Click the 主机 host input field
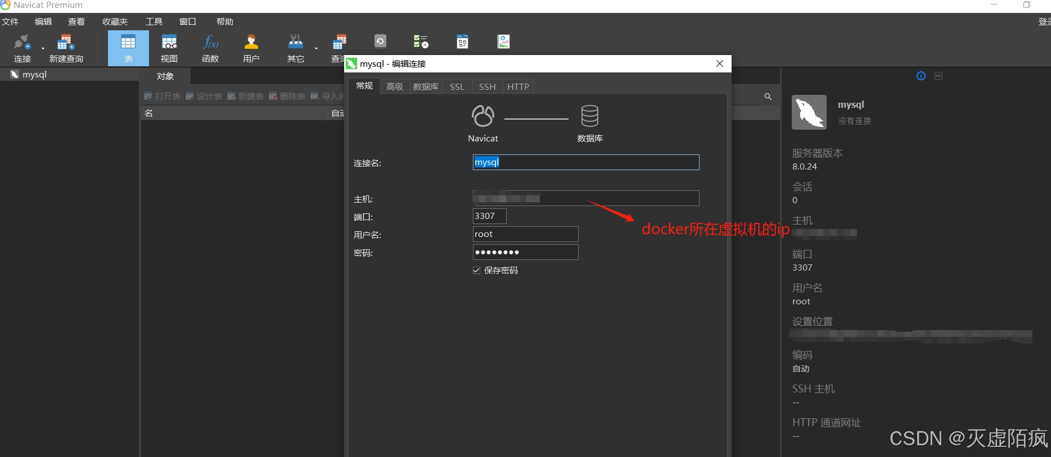 (586, 198)
